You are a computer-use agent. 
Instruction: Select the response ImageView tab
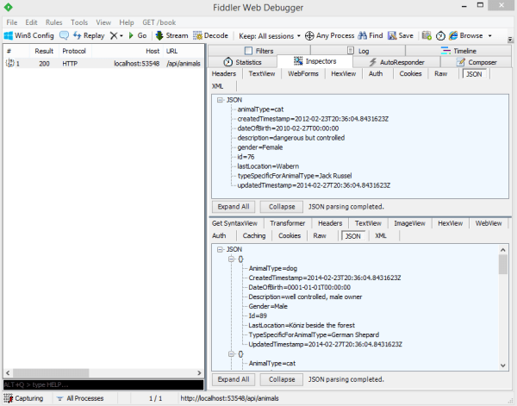tap(409, 223)
